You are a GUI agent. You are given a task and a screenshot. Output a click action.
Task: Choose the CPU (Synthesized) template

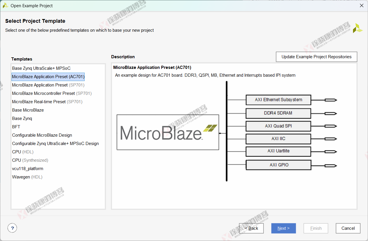click(x=30, y=160)
